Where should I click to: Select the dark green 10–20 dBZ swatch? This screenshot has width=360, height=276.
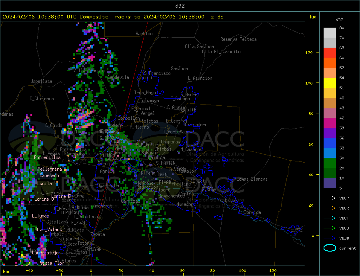coord(330,173)
